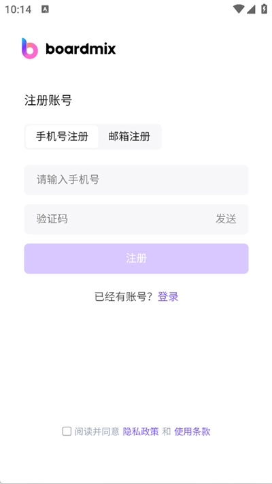Open the 隐私政策 privacy policy link

141,432
